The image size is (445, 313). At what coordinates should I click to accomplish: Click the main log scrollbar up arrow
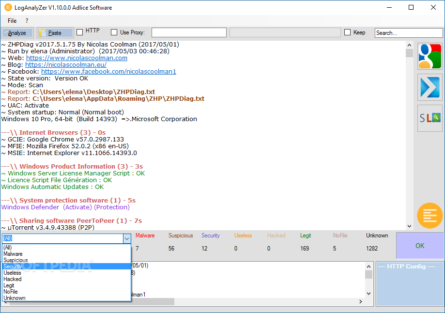409,45
